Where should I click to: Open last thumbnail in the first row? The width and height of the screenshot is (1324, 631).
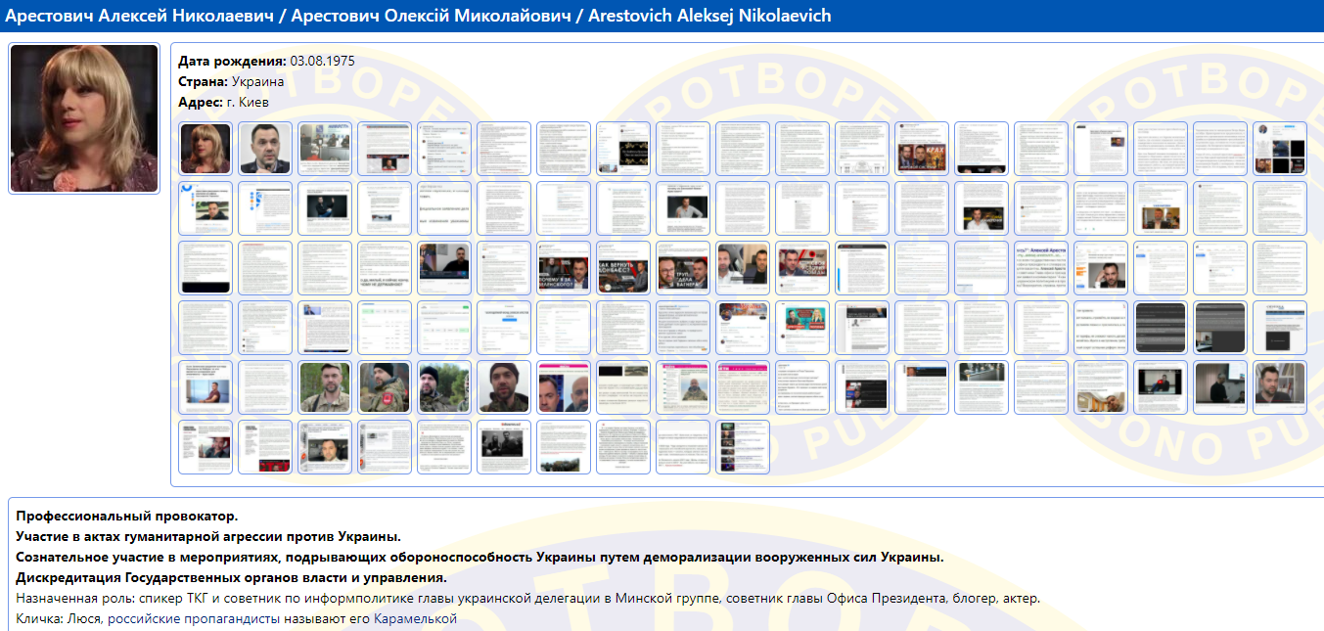(1280, 149)
